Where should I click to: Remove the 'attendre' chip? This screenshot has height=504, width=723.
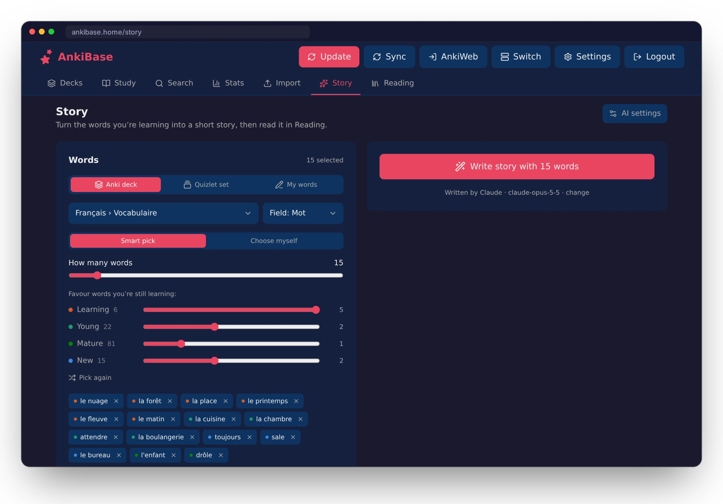[116, 437]
